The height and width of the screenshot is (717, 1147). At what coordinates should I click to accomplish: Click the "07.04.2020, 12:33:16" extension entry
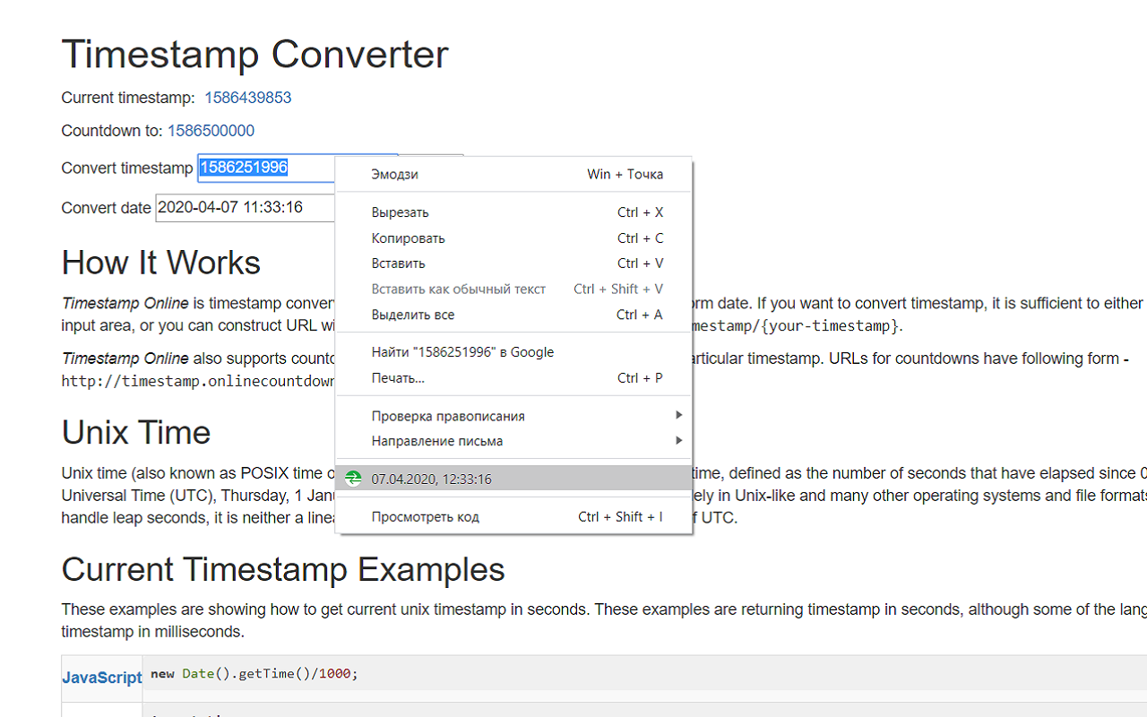point(431,479)
